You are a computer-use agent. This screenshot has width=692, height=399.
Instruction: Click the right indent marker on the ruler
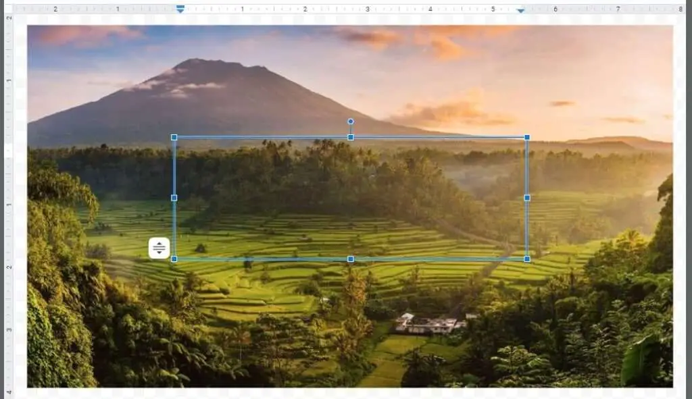(521, 11)
